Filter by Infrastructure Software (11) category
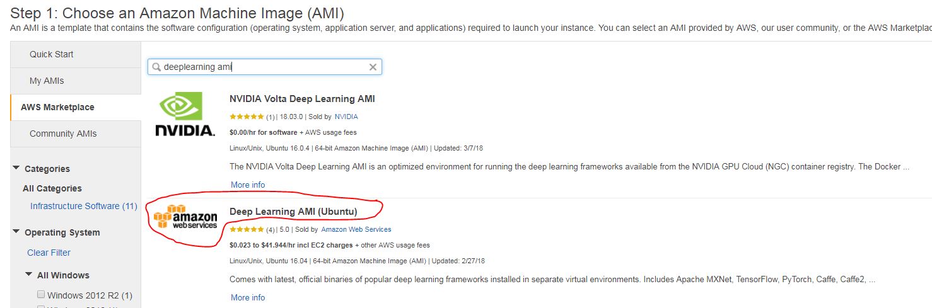 [x=84, y=206]
